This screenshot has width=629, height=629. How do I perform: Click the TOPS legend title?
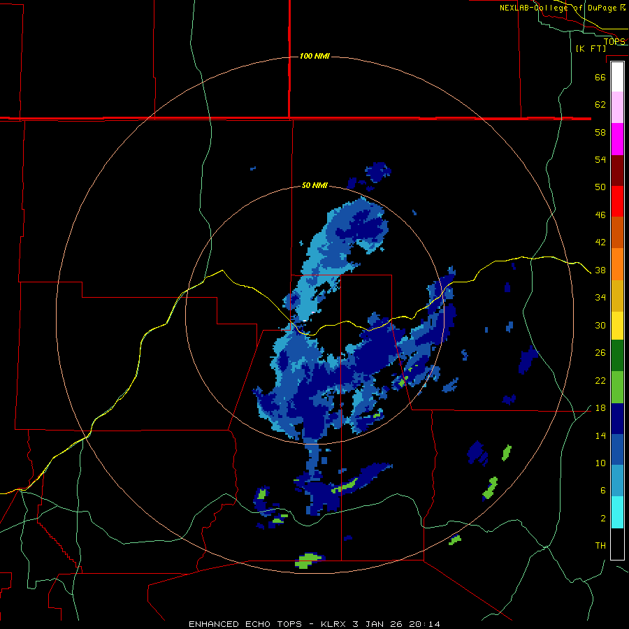click(x=614, y=41)
